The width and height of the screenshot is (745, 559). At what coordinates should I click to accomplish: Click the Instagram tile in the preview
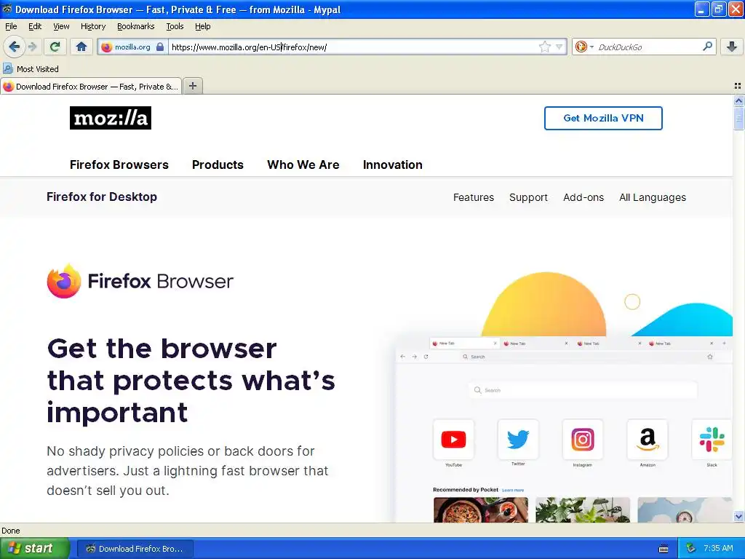[x=583, y=439]
